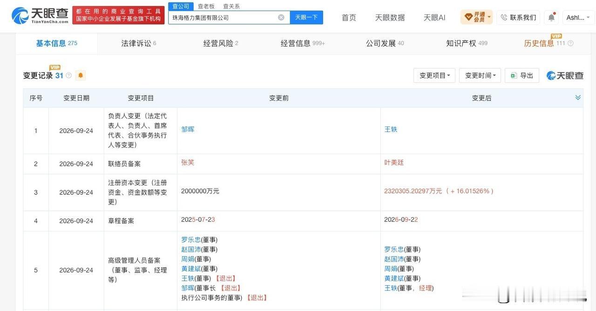This screenshot has width=596, height=311.
Task: Open 王轶 link in row 1 变更后
Action: click(x=391, y=129)
